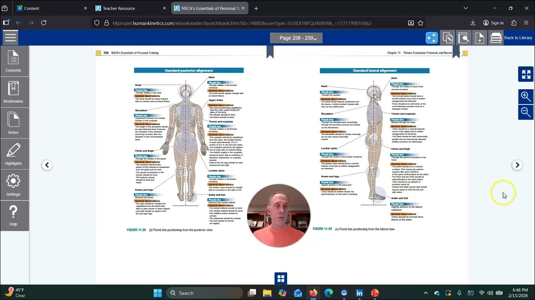Close the Teacher Resource tab
This screenshot has height=300, width=535.
click(164, 8)
